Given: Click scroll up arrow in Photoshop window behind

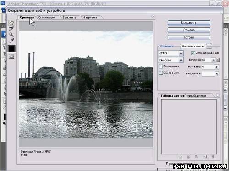Looking at the screenshot, I should click(x=225, y=90).
